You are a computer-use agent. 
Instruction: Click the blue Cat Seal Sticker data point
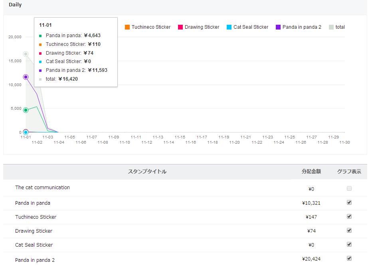(26, 132)
